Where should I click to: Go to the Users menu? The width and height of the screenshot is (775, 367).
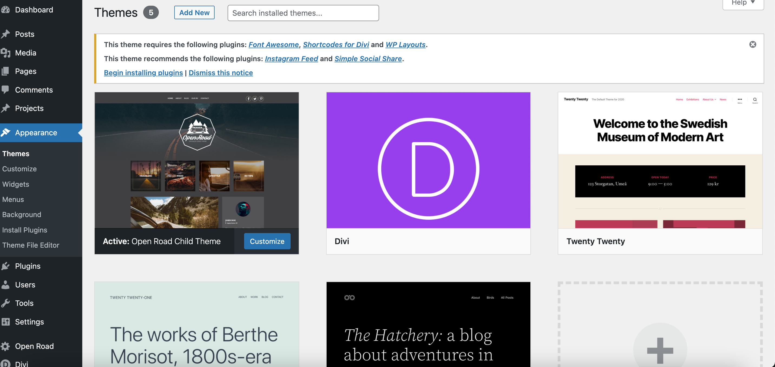click(25, 284)
